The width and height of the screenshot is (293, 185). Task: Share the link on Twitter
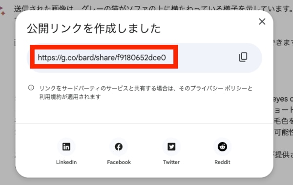(171, 147)
